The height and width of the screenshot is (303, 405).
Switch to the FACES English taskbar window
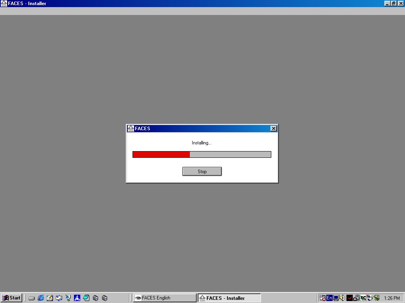click(165, 298)
